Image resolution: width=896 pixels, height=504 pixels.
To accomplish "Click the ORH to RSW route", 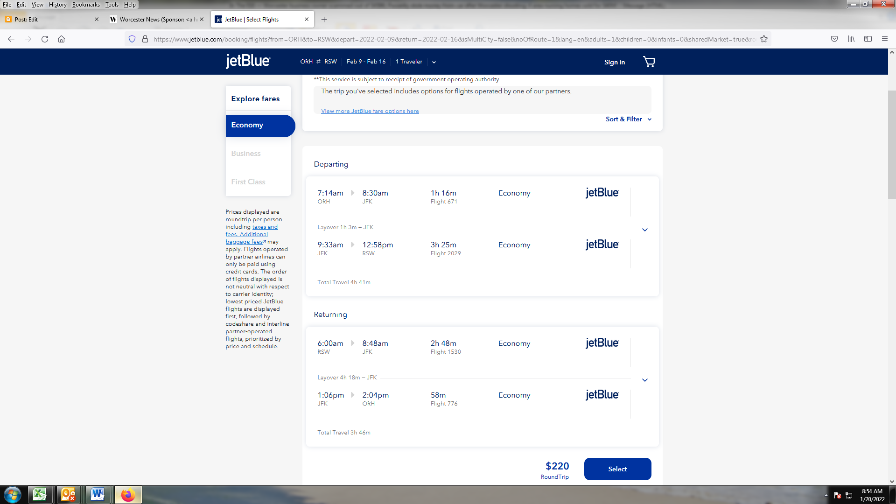I will point(318,62).
